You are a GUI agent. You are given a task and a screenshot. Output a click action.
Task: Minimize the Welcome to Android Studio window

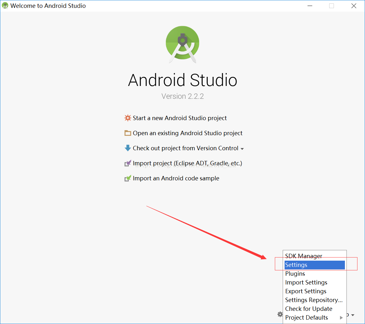[x=310, y=6]
